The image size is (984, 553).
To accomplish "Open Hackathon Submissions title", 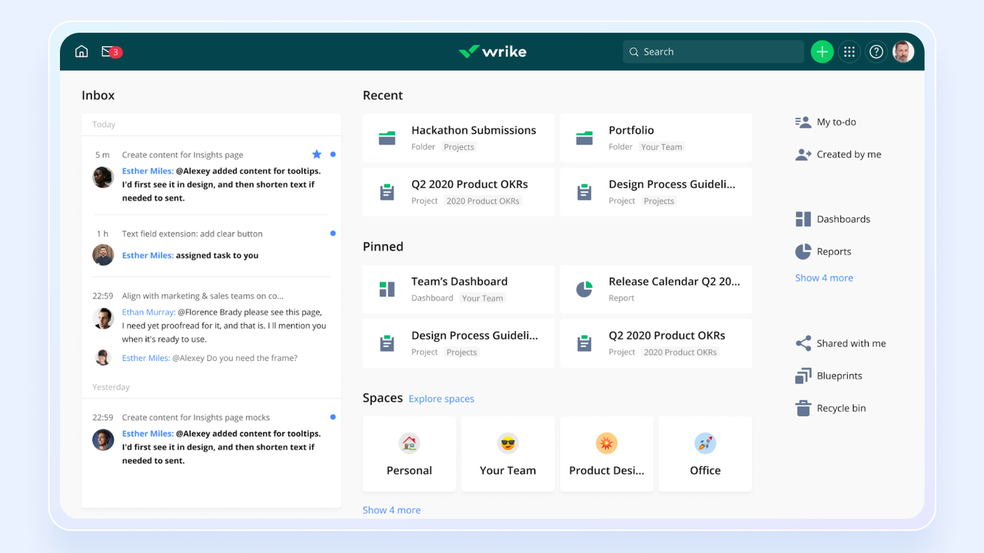I will tap(474, 131).
